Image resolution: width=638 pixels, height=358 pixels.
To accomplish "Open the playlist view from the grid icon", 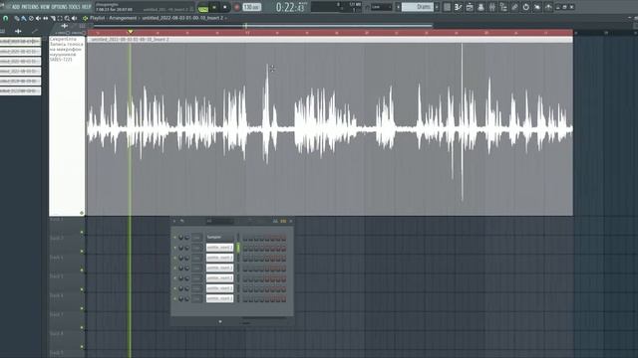I will (x=447, y=7).
